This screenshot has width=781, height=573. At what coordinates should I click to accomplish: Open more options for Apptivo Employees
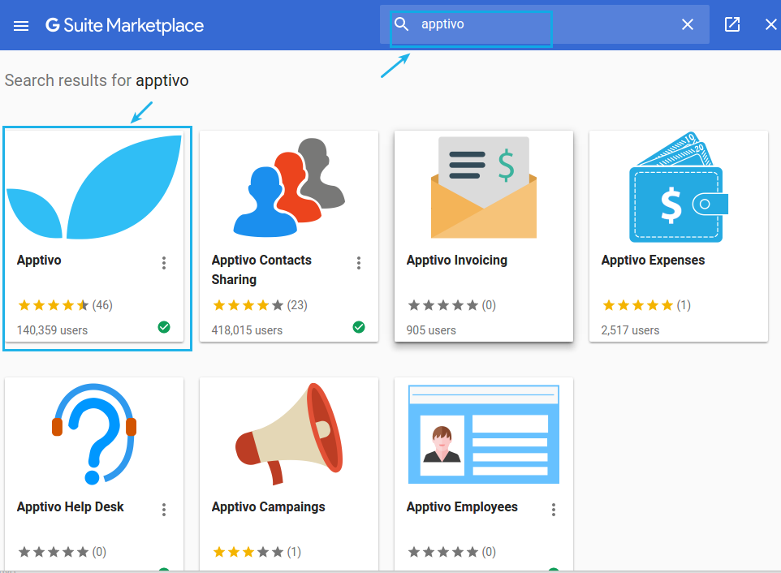(x=554, y=509)
